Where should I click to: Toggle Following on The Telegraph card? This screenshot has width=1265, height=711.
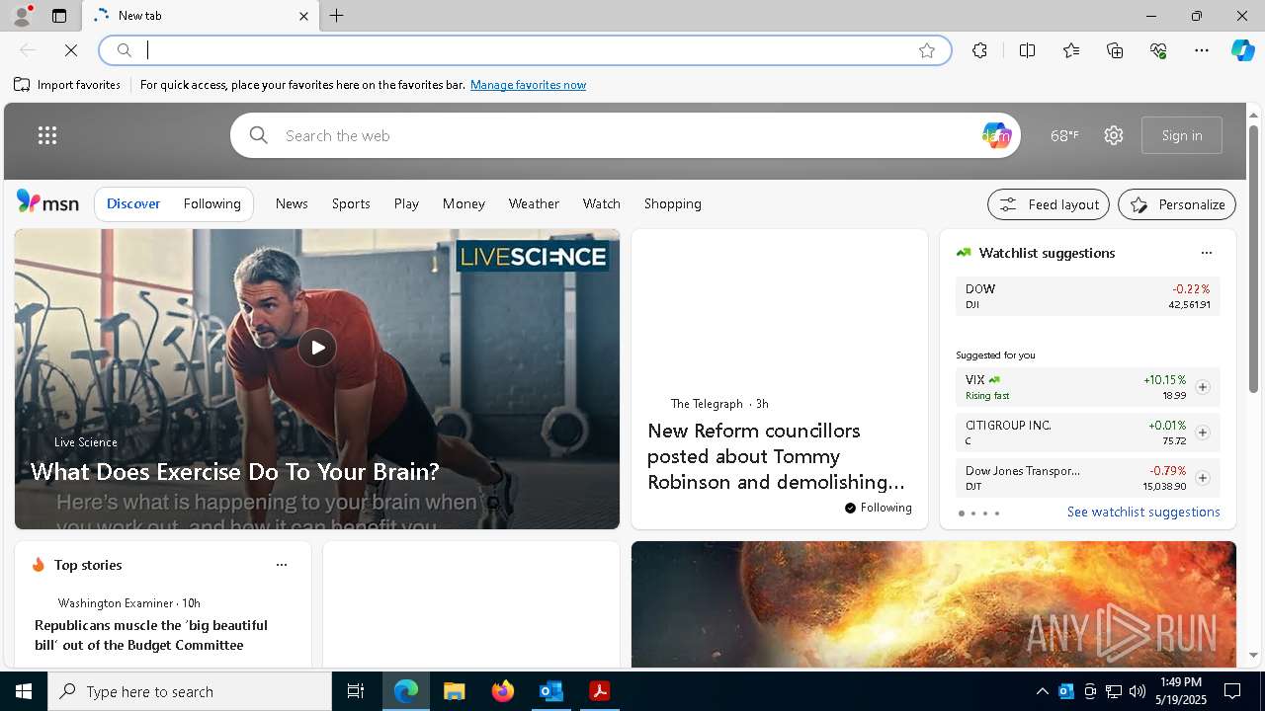coord(879,508)
